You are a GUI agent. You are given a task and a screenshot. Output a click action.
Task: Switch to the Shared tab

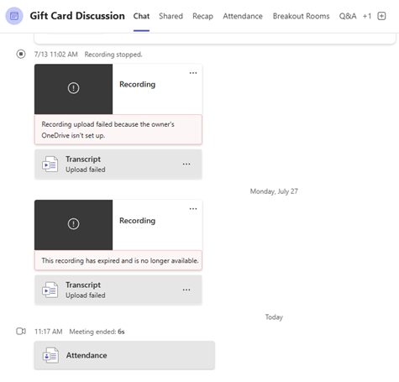click(x=171, y=16)
